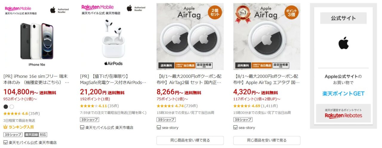The height and width of the screenshot is (148, 382).
Task: Open the (1,411件) reviews link
Action: [x=269, y=106]
